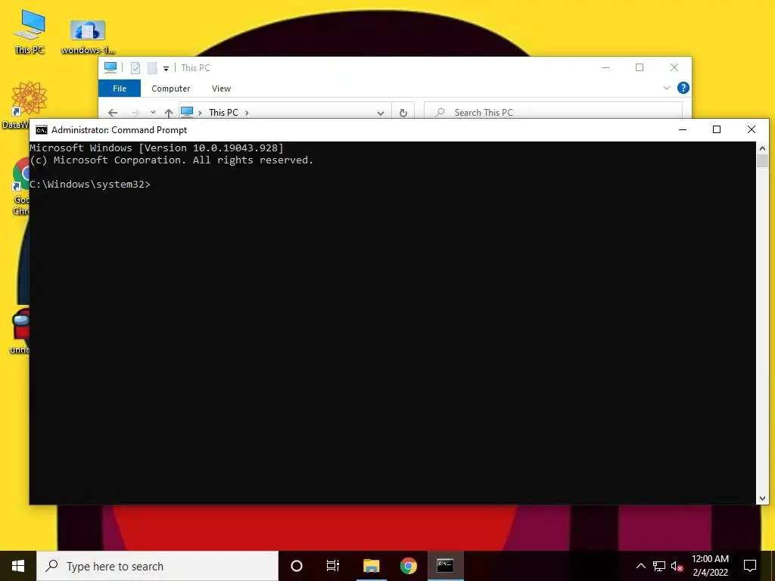The image size is (775, 581).
Task: Open the Computer ribbon tab
Action: [170, 89]
